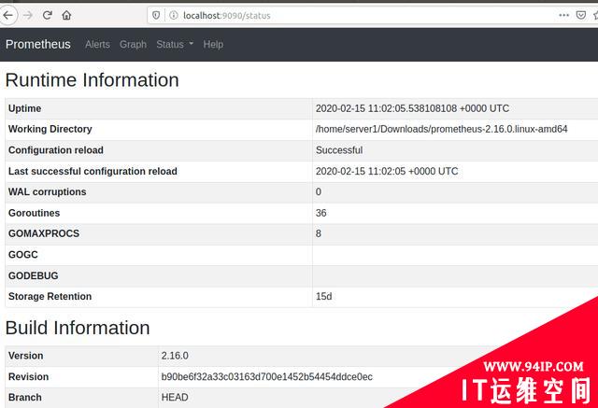Click the Runtime Information heading

click(92, 80)
